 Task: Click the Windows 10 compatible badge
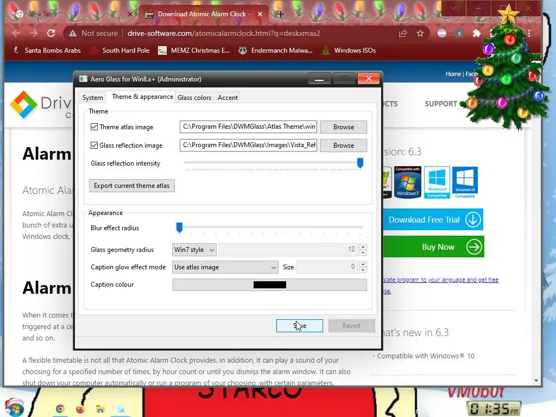point(465,182)
